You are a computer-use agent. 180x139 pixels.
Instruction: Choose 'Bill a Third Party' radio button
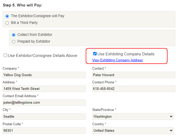pyautogui.click(x=7, y=23)
